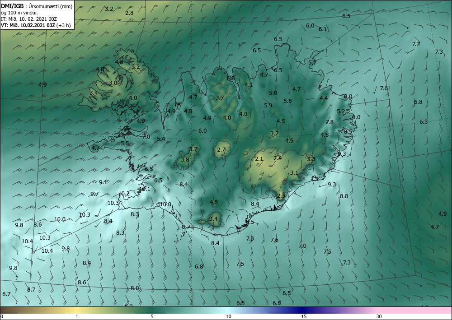Click the value 10.1 on the southwest coast
The width and height of the screenshot is (452, 320).
[x=145, y=189]
